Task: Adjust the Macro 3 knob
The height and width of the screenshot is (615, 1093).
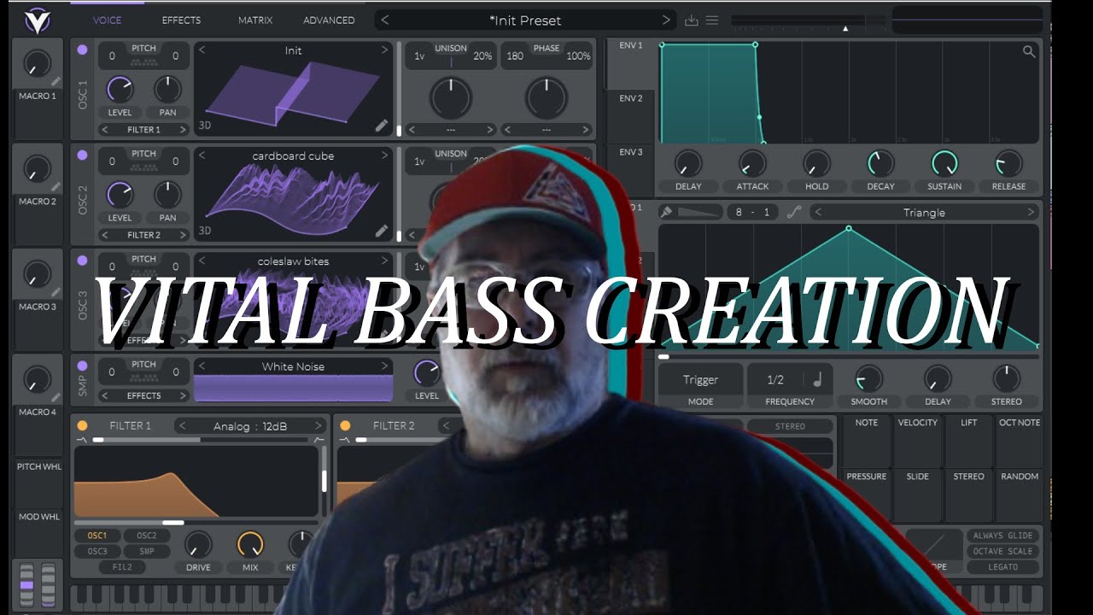Action: click(x=37, y=274)
